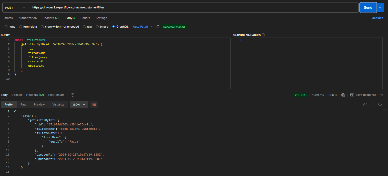Click the blue Send button
Screen dimensions: 388x176
[368, 8]
